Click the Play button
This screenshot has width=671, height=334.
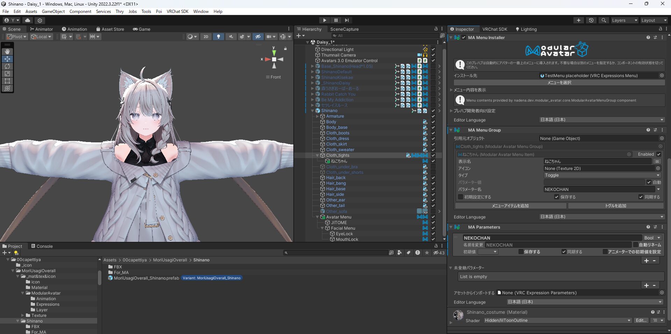click(x=324, y=20)
